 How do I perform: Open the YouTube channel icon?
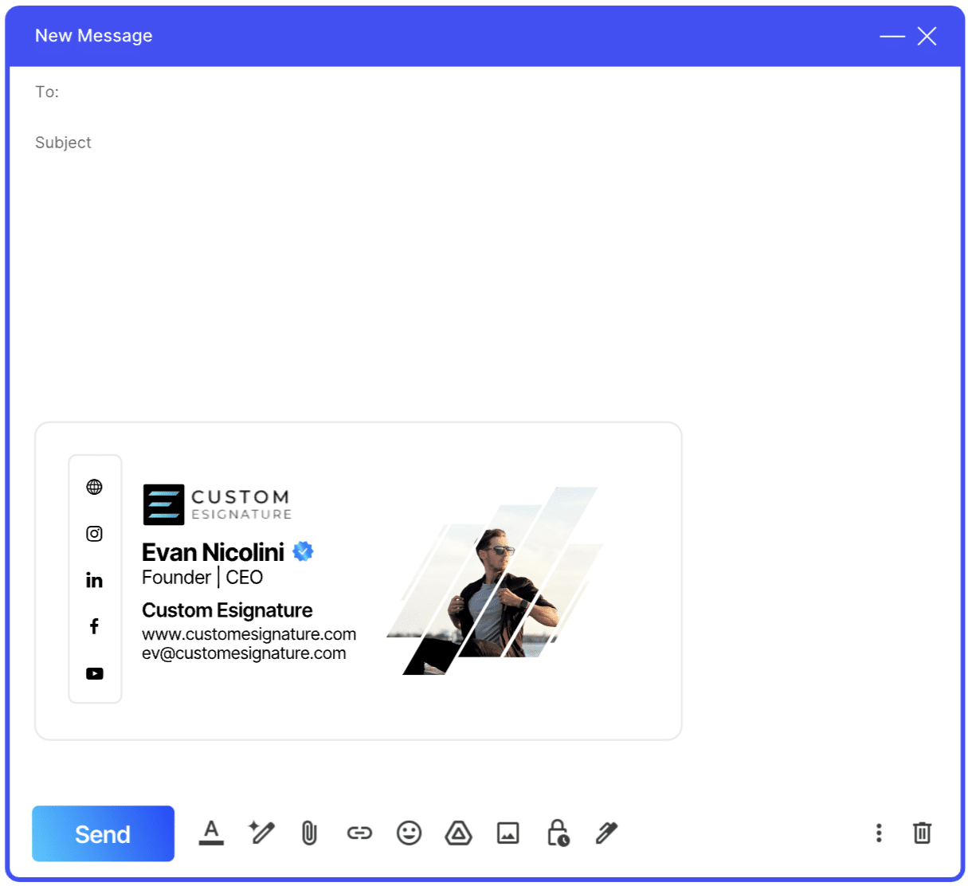pos(95,673)
